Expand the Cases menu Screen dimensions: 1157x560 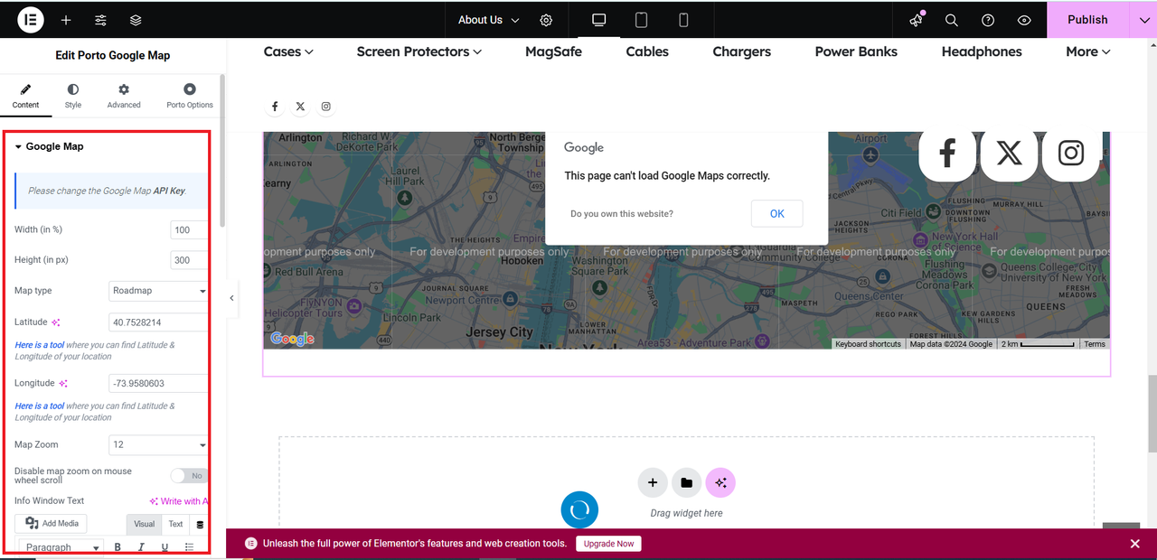tap(288, 51)
